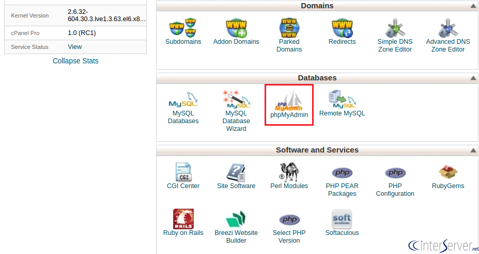
Task: Open Remote MySQL icon
Action: click(x=342, y=99)
